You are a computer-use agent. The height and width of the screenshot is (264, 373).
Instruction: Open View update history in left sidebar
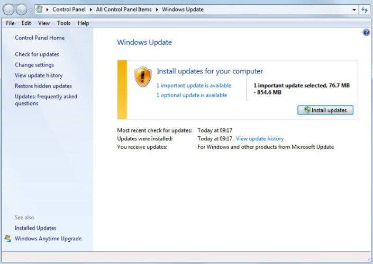click(x=39, y=76)
